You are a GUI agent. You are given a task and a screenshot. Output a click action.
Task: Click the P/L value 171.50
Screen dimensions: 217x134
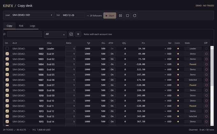click(x=141, y=80)
